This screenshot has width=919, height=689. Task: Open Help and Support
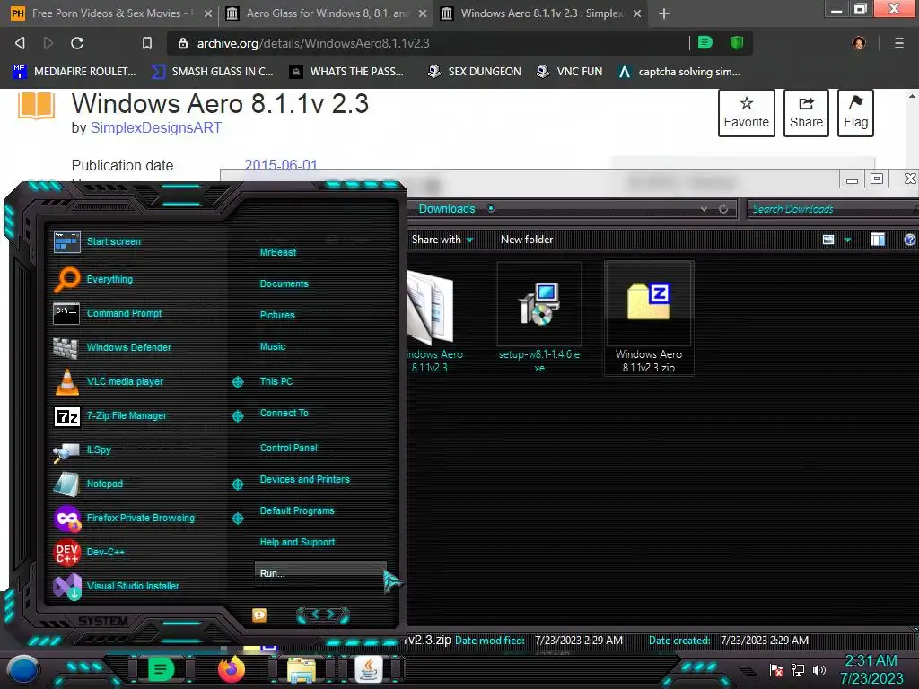click(297, 543)
